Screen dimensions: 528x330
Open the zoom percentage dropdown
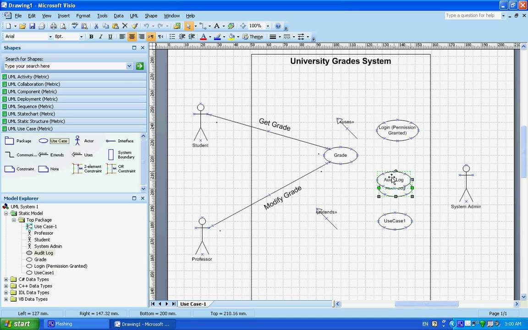click(268, 26)
